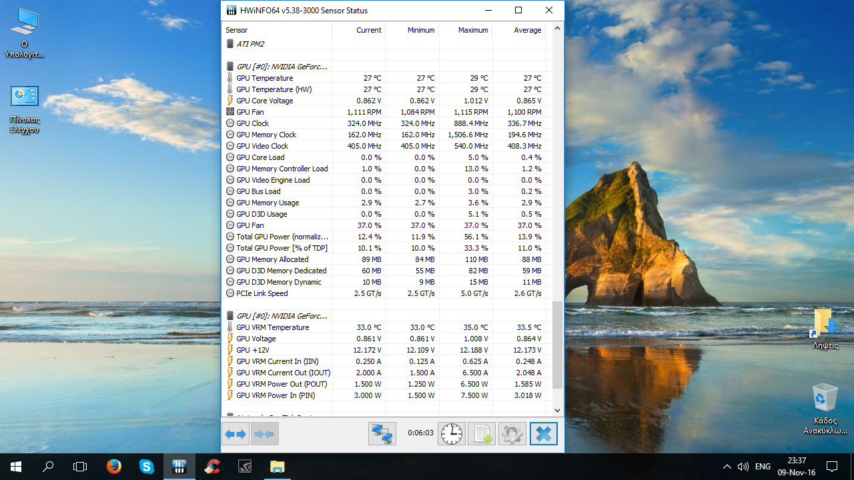Click the 1,506.6 MHz maximum value

coord(468,135)
